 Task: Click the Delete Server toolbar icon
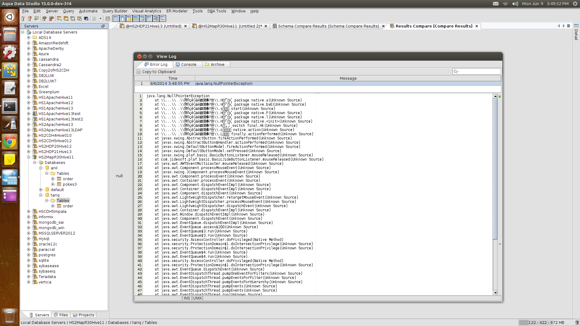tap(30, 18)
